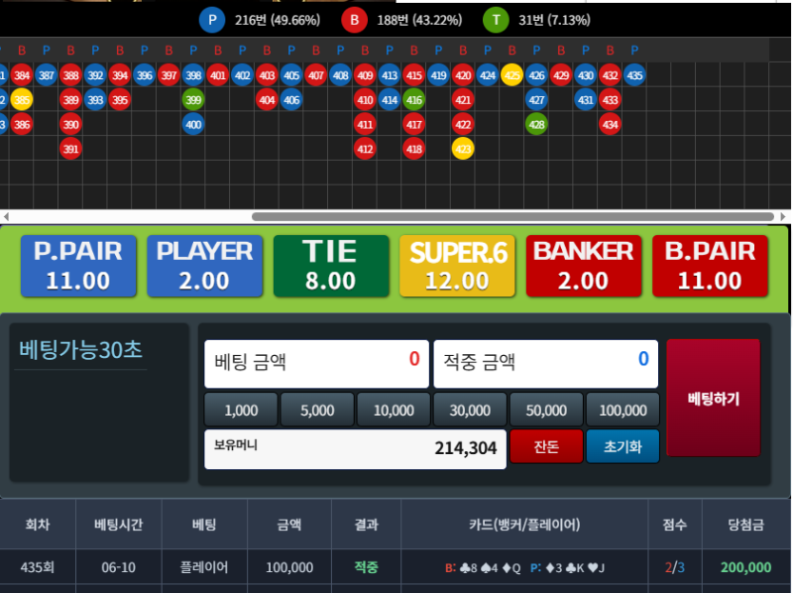793x593 pixels.
Task: Bet on SUPER.6 12.00
Action: coord(458,266)
